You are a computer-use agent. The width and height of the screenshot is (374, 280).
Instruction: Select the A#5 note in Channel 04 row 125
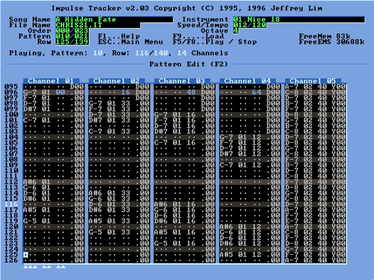point(227,255)
